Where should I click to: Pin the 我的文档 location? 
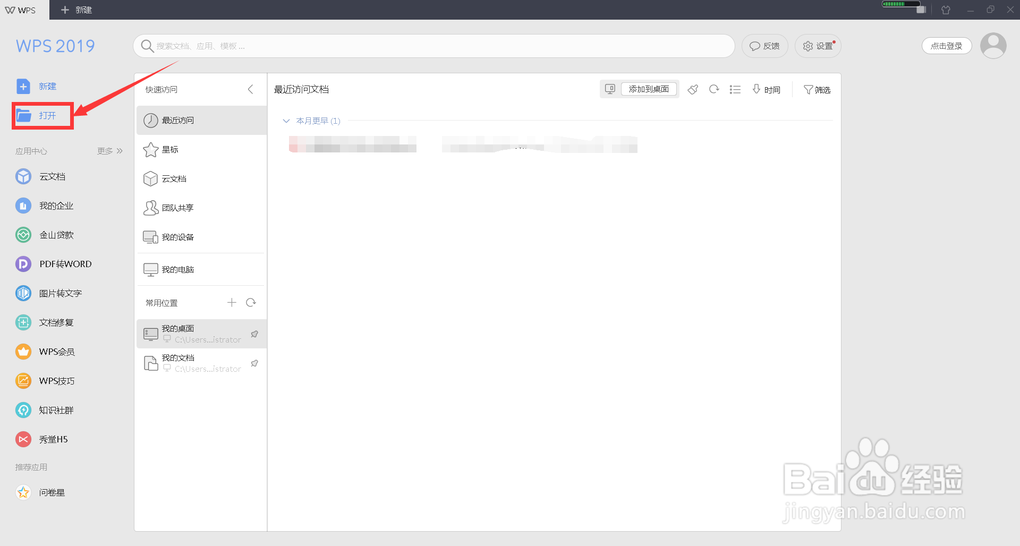tap(254, 363)
